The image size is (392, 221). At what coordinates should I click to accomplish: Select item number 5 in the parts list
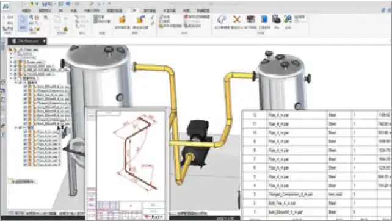point(255,177)
